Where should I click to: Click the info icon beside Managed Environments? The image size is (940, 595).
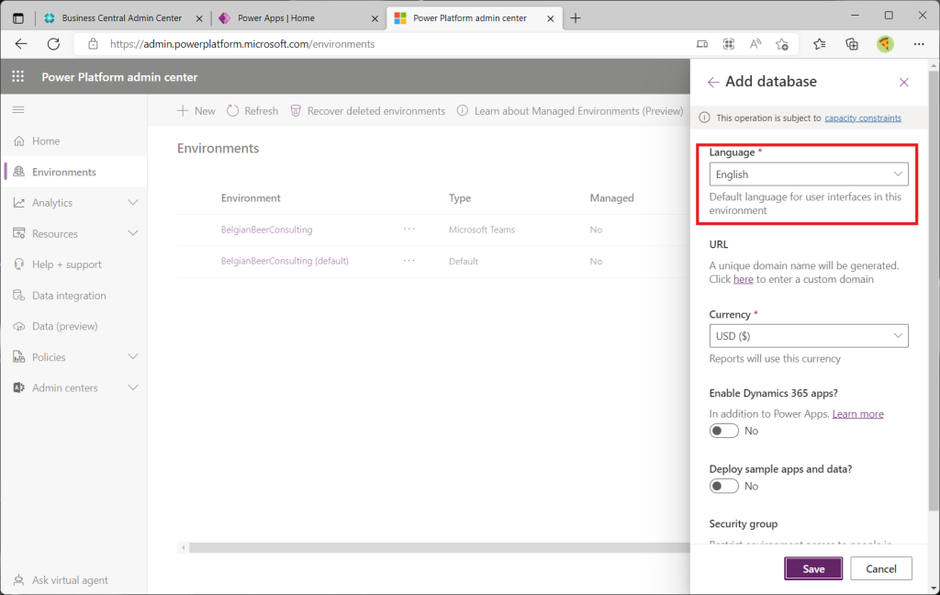463,111
